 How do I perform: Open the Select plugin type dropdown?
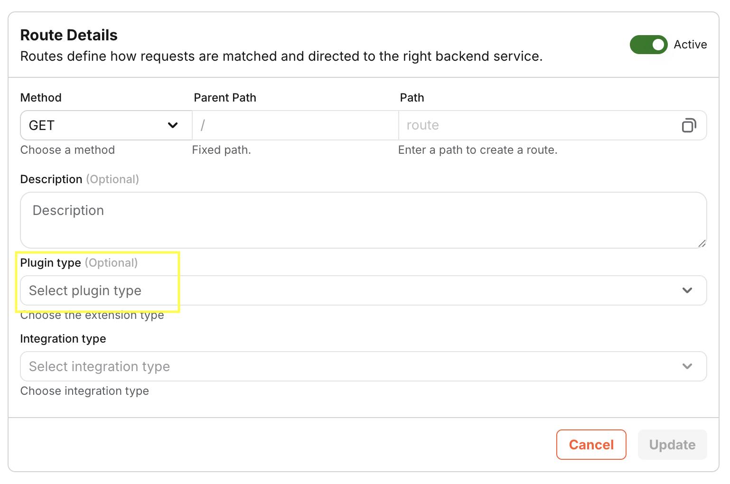(364, 290)
